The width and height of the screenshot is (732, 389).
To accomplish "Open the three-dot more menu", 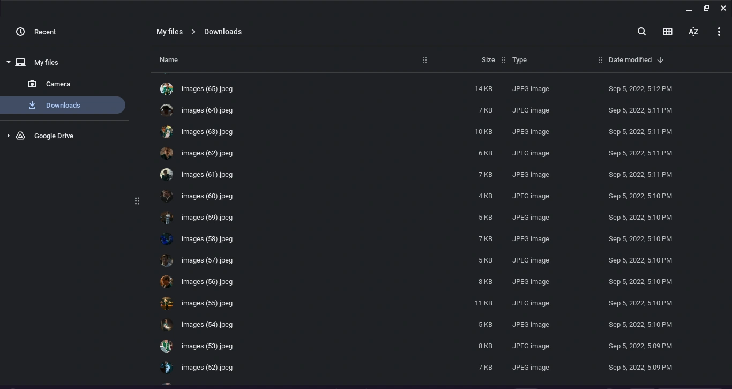I will (719, 32).
